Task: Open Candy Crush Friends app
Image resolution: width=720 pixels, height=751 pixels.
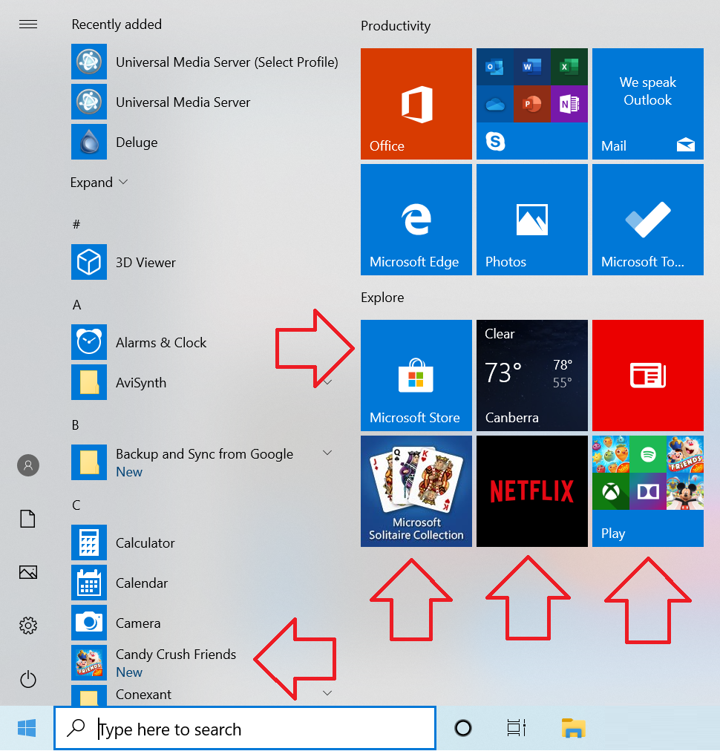Action: [x=205, y=663]
